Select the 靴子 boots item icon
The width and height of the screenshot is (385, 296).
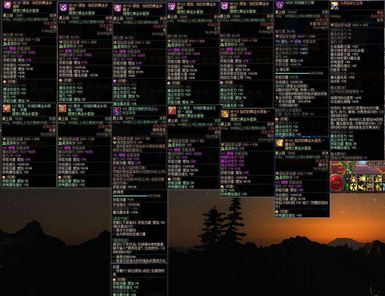tap(118, 8)
